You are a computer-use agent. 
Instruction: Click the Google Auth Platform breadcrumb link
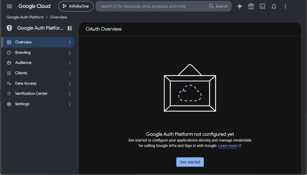coord(25,17)
